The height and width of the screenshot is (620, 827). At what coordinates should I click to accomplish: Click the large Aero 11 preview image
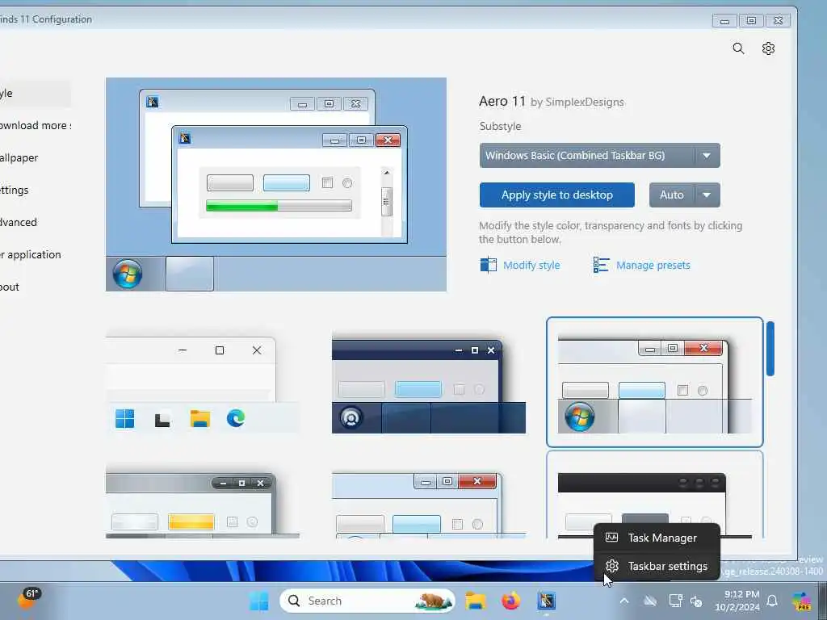tap(276, 185)
